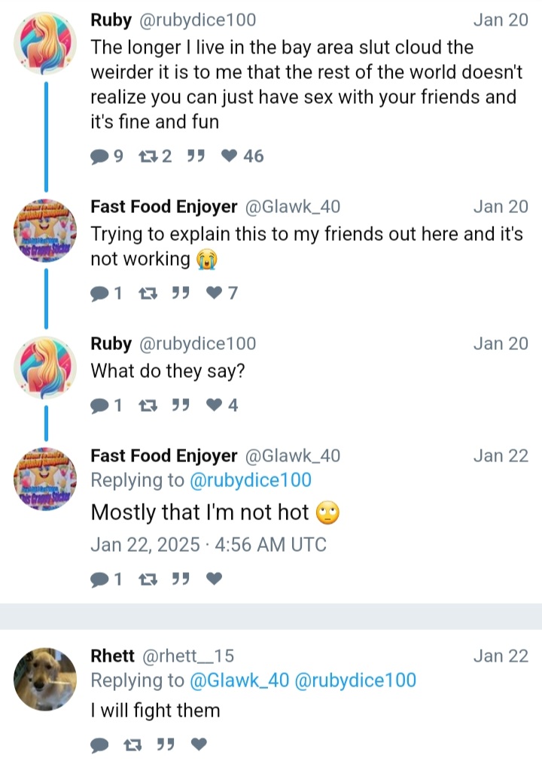
Task: Open Rhett's dog profile picture
Action: click(45, 679)
